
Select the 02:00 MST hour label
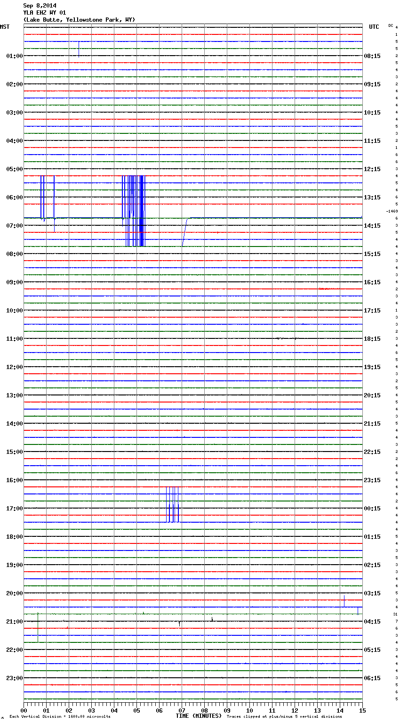pos(15,84)
